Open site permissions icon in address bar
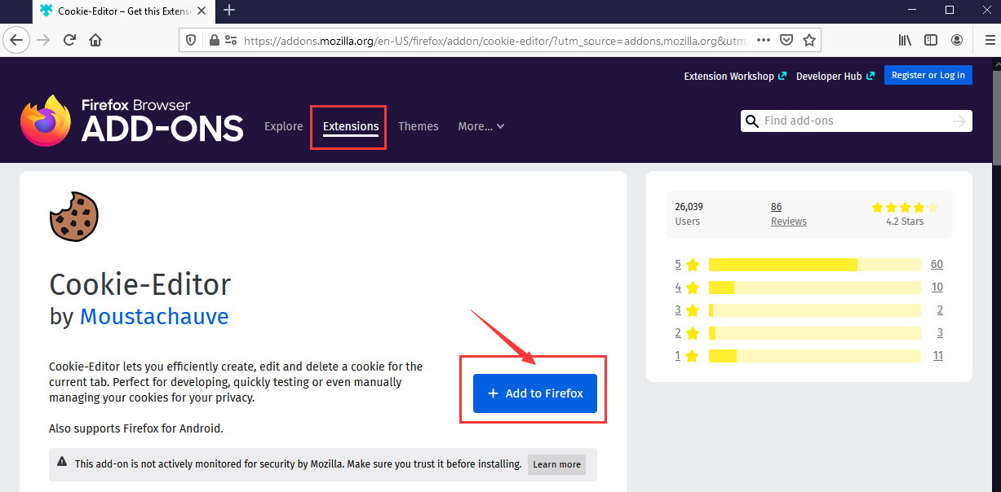This screenshot has width=1001, height=492. (x=230, y=40)
